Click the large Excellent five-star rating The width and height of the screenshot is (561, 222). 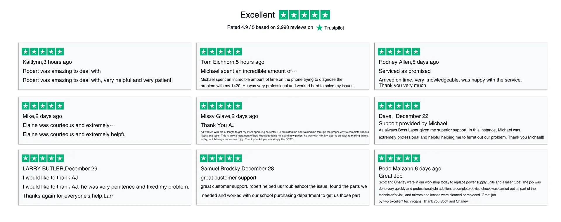point(304,15)
